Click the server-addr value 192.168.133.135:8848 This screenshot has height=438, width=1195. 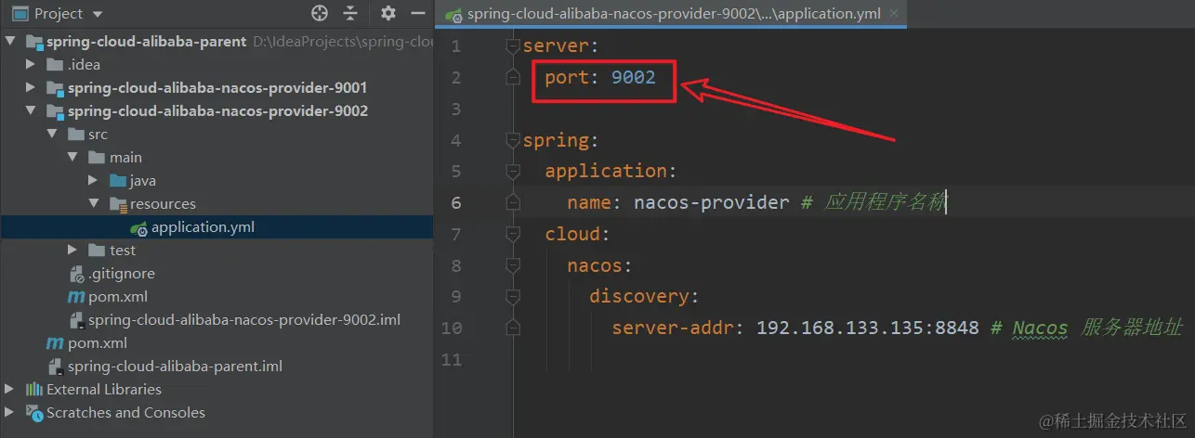(x=868, y=328)
